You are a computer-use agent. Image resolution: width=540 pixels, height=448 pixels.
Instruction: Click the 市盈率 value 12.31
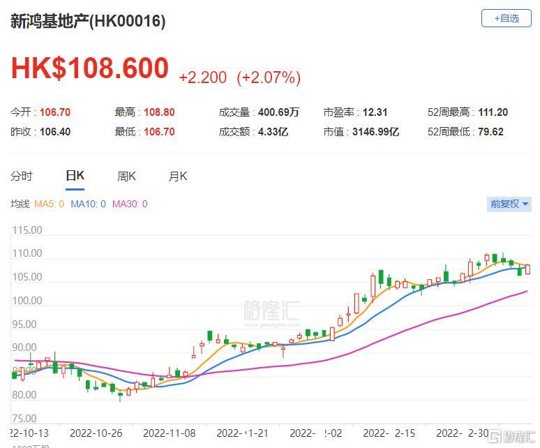click(375, 112)
